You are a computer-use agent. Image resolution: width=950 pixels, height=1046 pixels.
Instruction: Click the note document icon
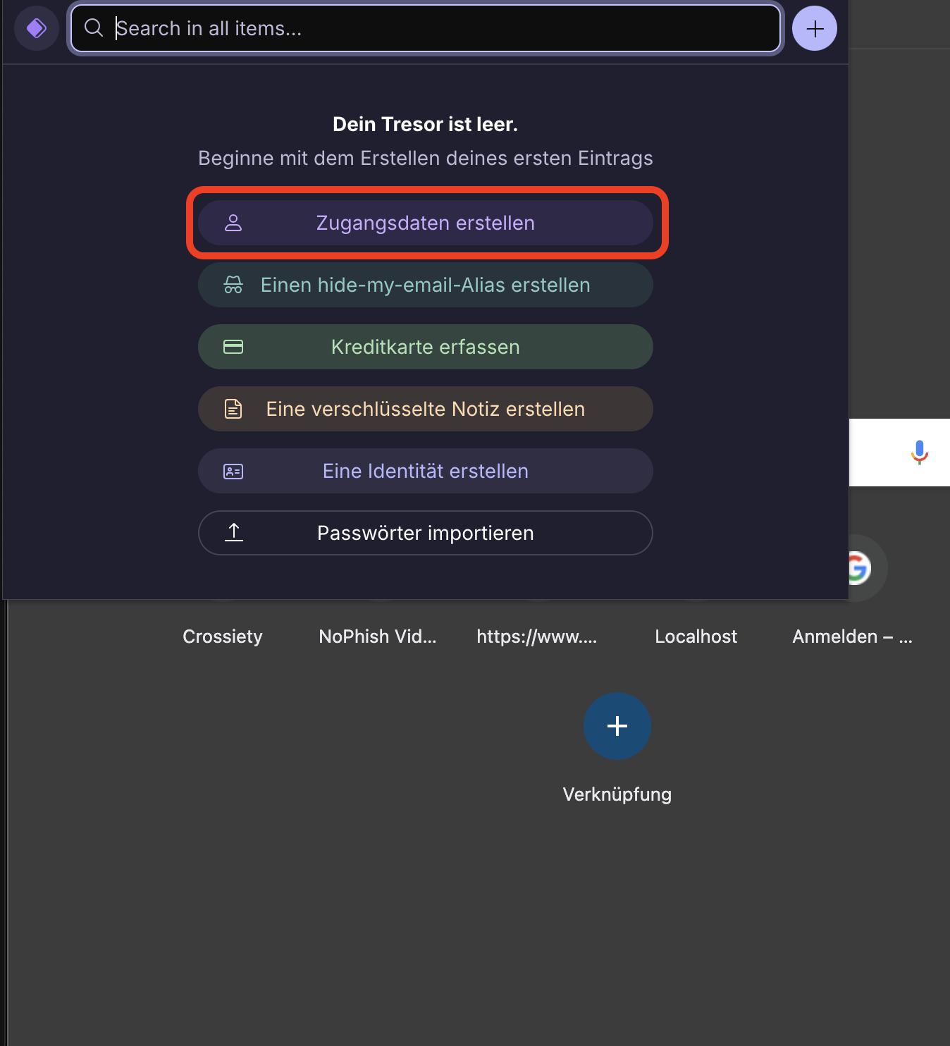pos(233,409)
